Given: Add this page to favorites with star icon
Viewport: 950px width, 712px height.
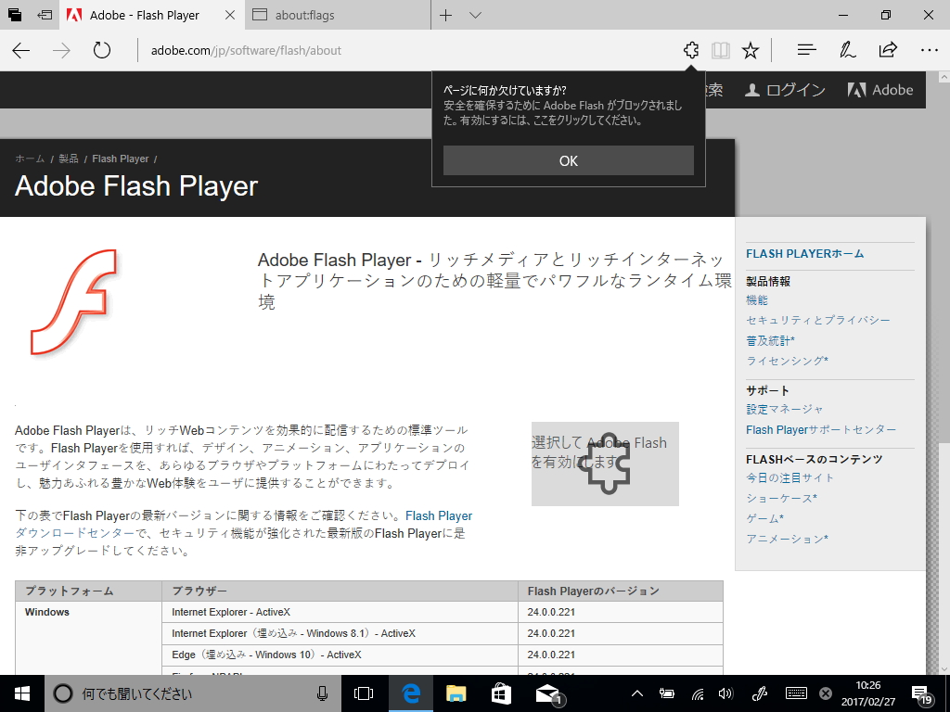Looking at the screenshot, I should 751,50.
